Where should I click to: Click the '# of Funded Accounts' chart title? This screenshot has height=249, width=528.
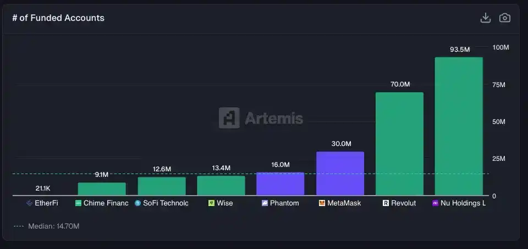(58, 18)
